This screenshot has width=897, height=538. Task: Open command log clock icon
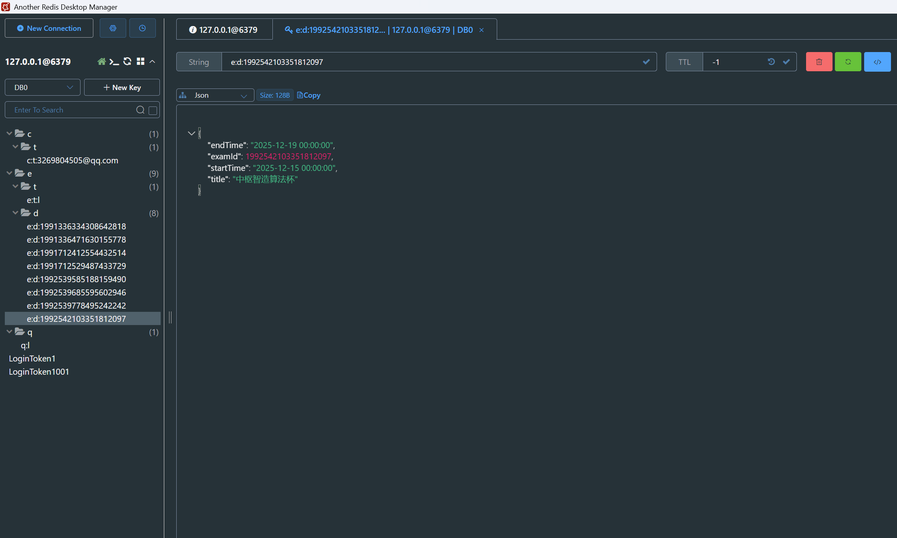click(142, 28)
